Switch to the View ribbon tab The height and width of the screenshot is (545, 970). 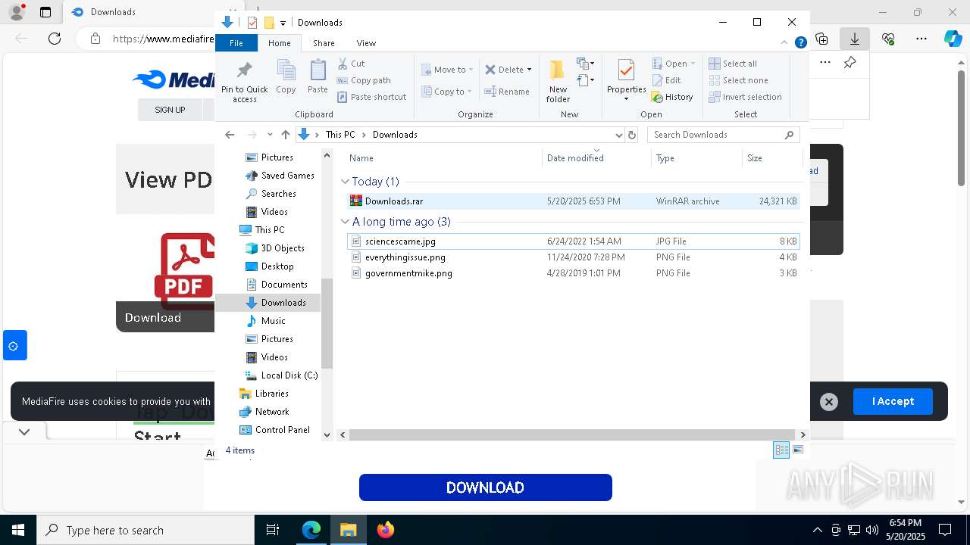366,43
